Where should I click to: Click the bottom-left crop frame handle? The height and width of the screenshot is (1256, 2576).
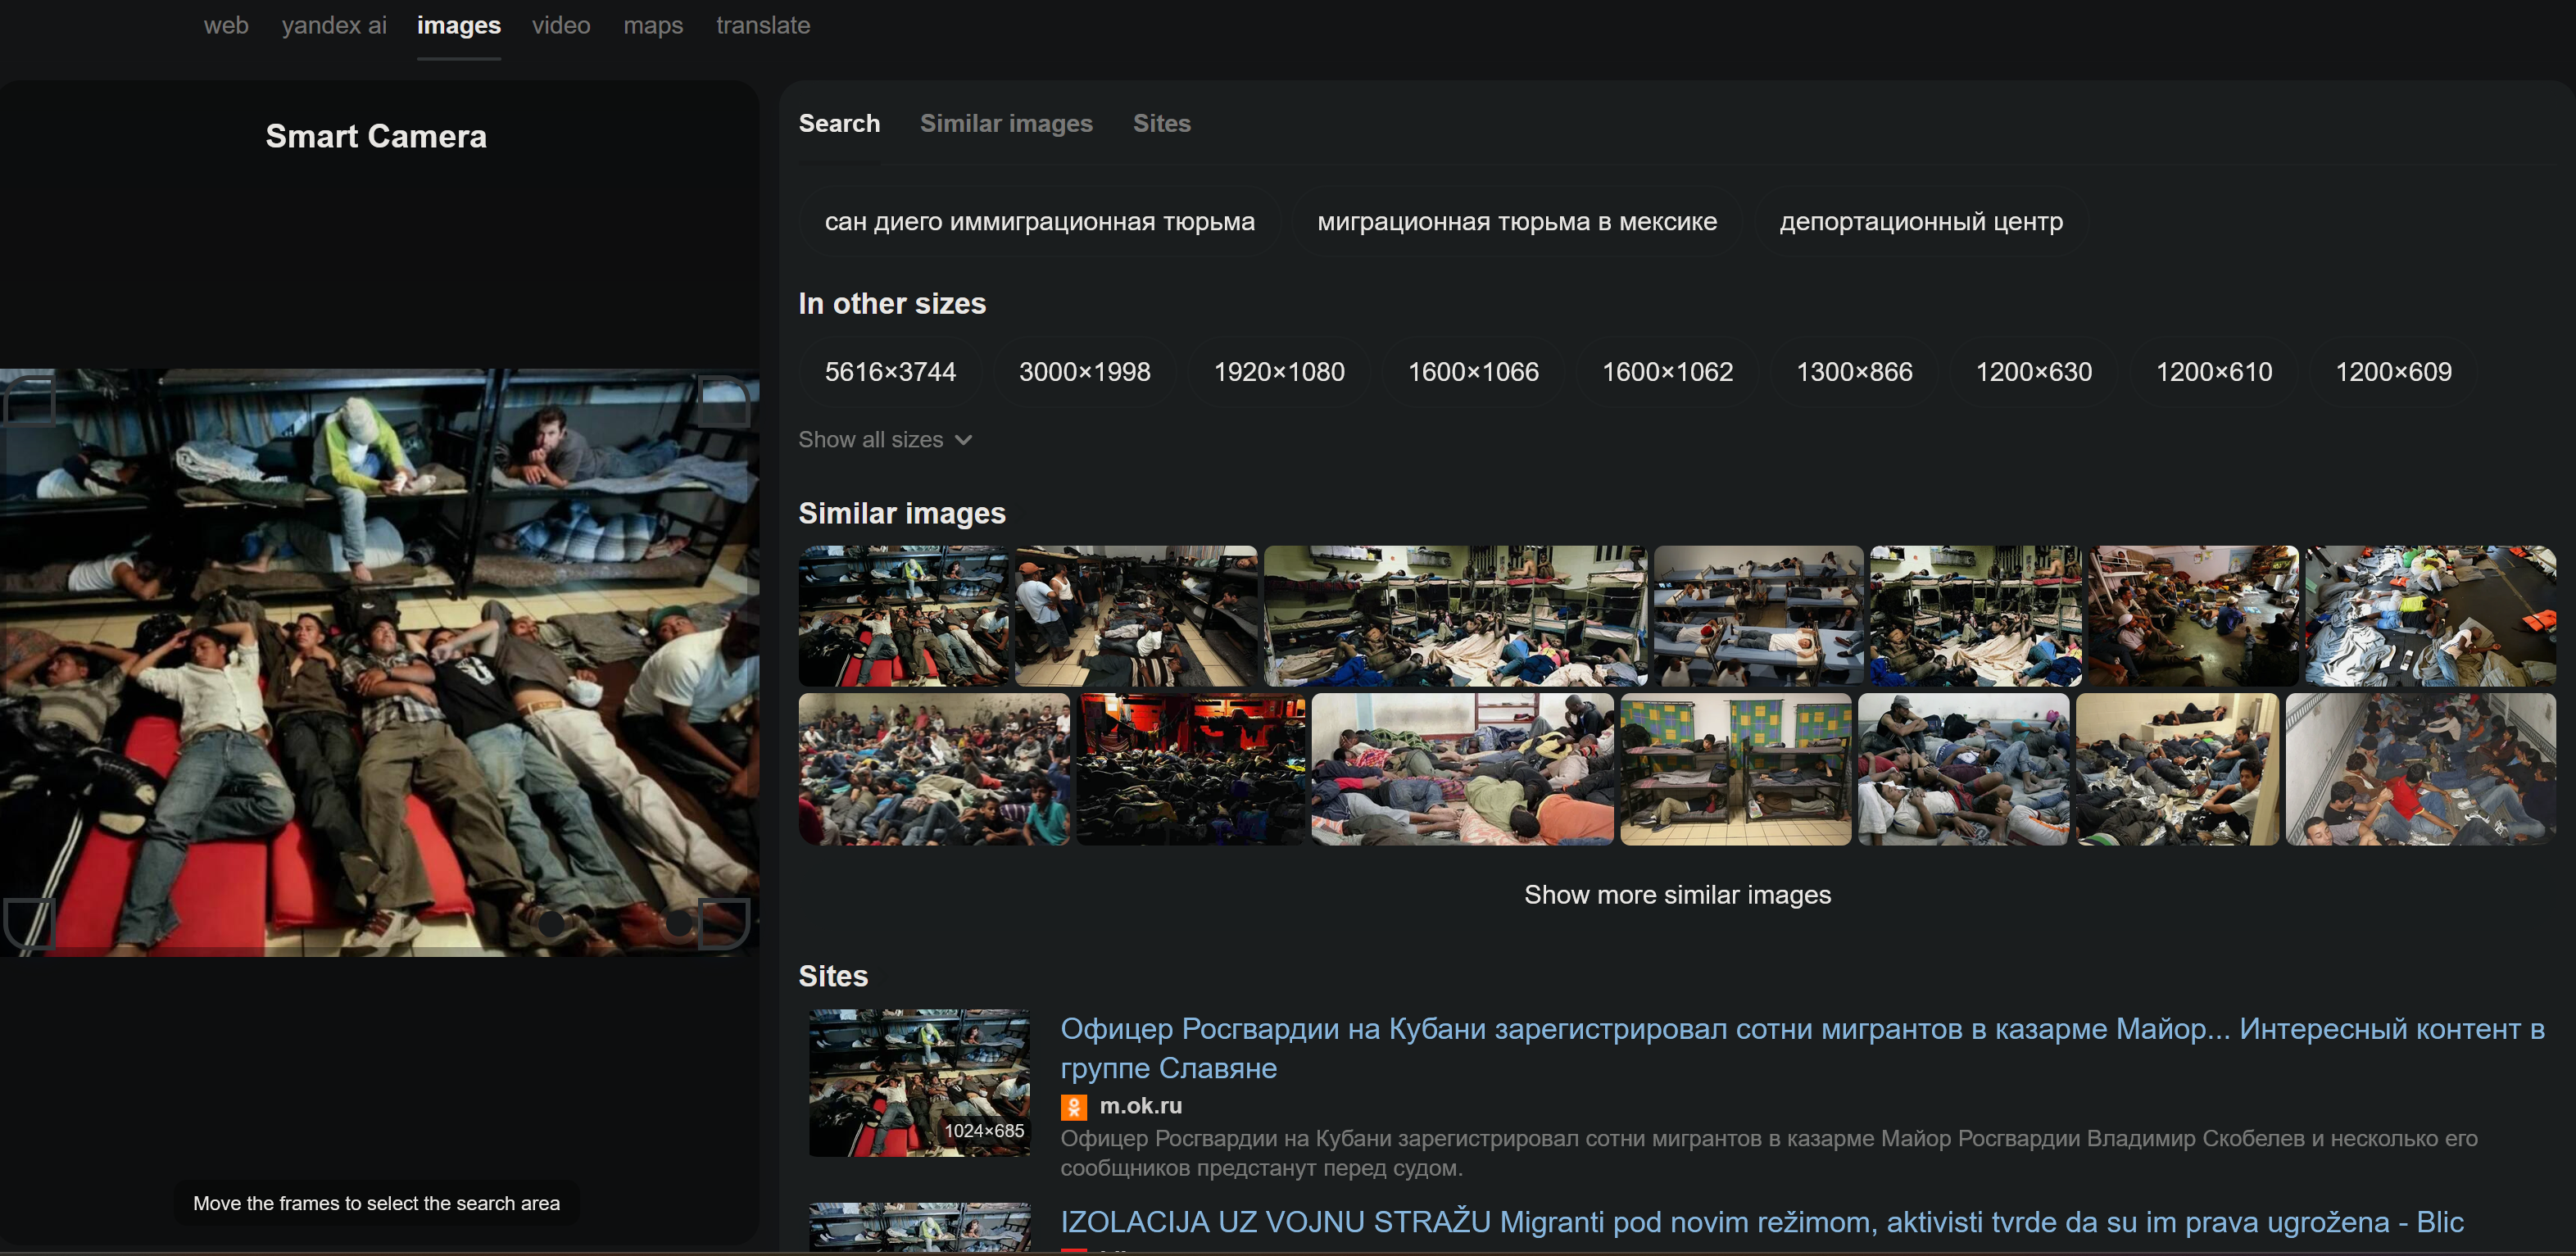pos(28,923)
